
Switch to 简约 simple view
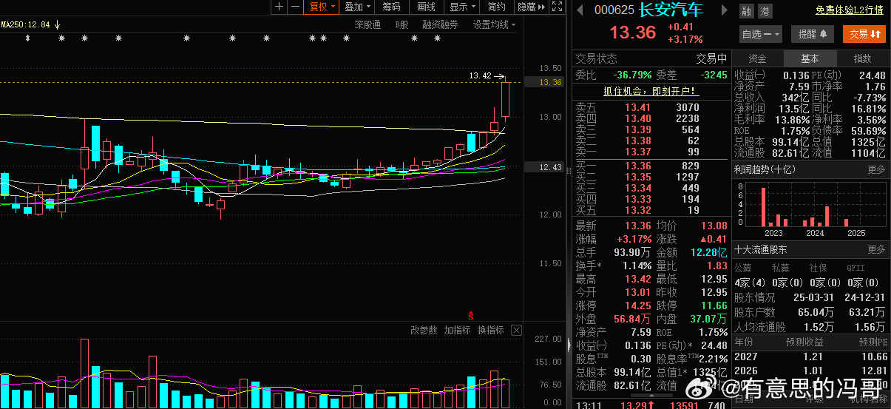pos(497,7)
